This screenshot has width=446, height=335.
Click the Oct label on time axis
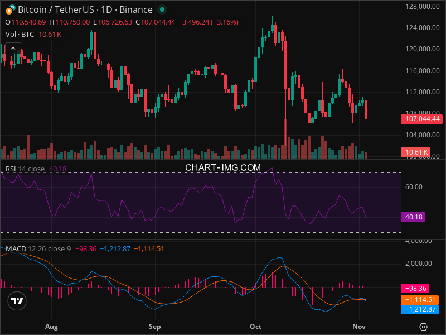(x=256, y=326)
